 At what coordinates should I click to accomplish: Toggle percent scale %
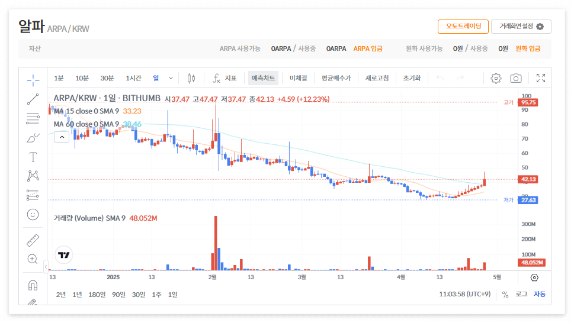505,295
